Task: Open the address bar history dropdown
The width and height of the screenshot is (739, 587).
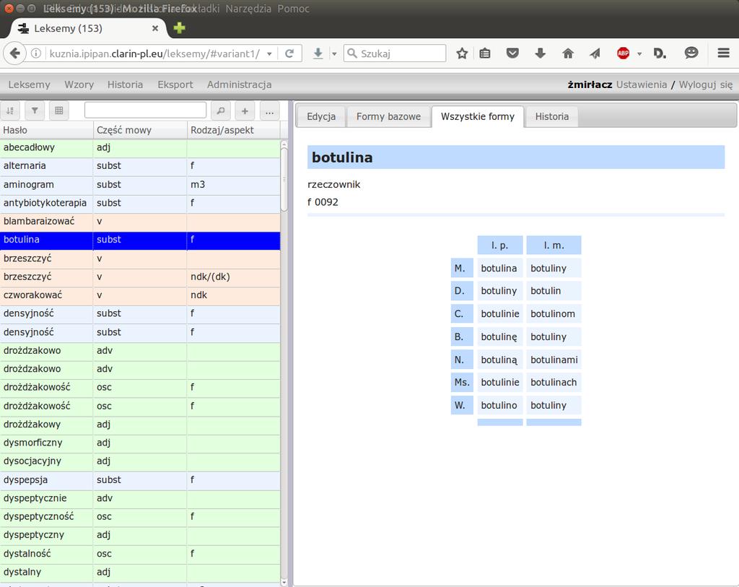Action: [x=269, y=53]
